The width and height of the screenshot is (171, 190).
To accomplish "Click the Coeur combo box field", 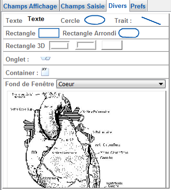I will (111, 84).
